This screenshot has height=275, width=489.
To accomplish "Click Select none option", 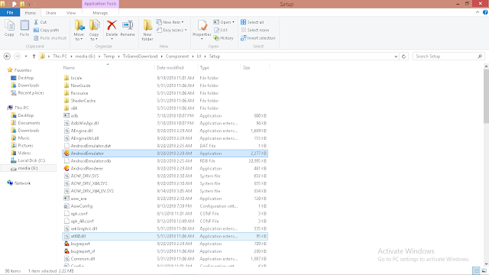I will [x=254, y=31].
